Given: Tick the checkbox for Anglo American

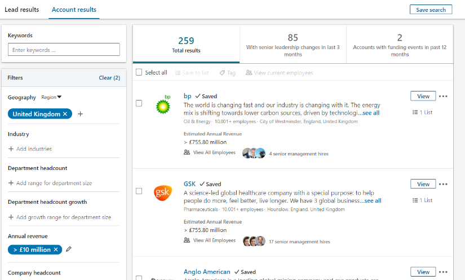Looking at the screenshot, I should pyautogui.click(x=139, y=278).
